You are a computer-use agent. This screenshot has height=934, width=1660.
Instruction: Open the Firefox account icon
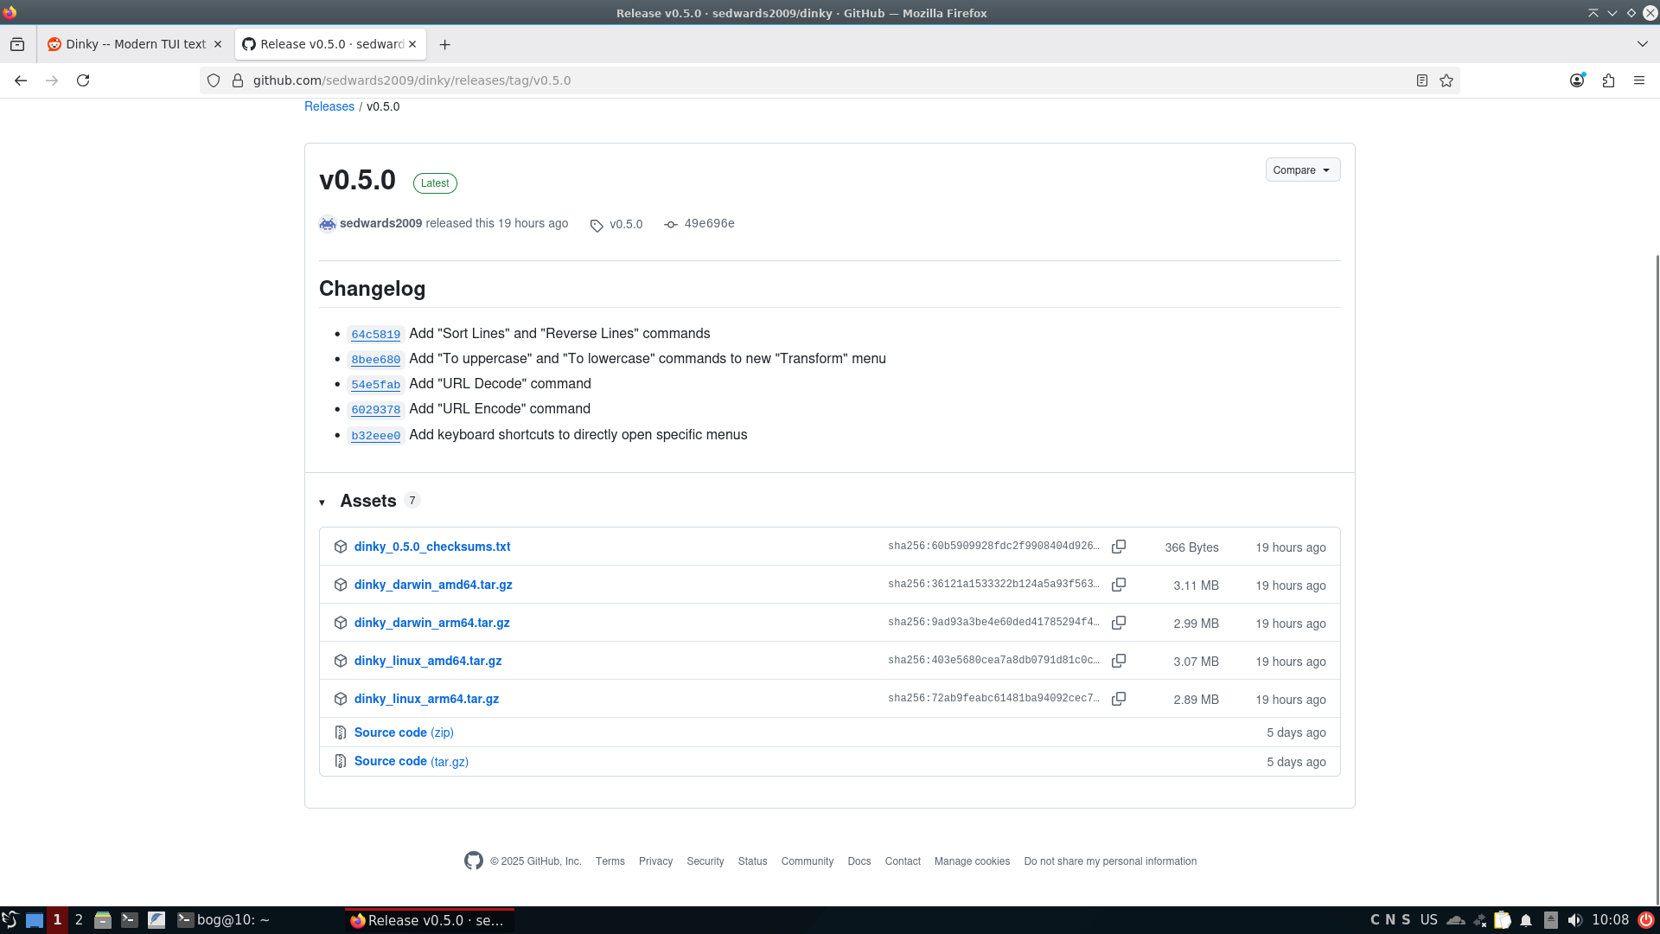coord(1577,80)
